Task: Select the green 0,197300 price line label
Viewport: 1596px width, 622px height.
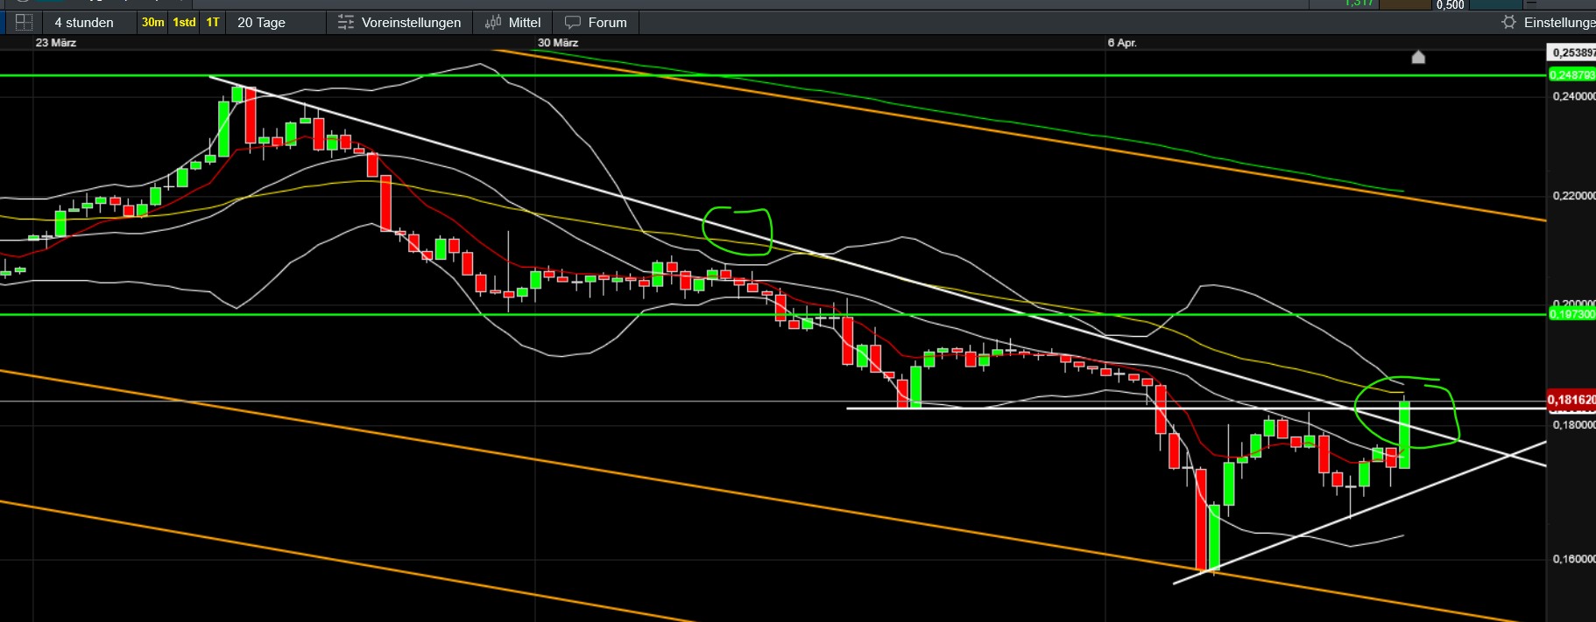Action: pos(1572,314)
